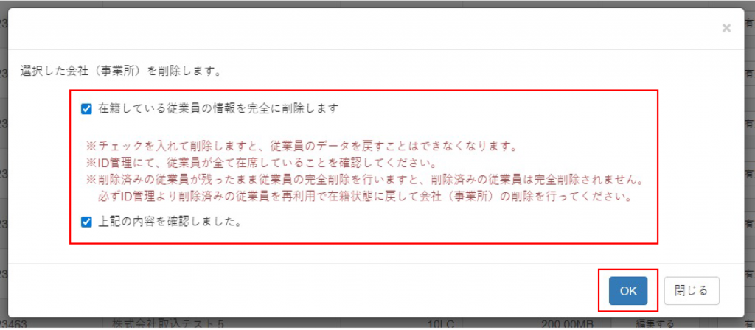Toggle the 上記の内容を確認しました checkbox
The width and height of the screenshot is (755, 330).
coord(87,222)
